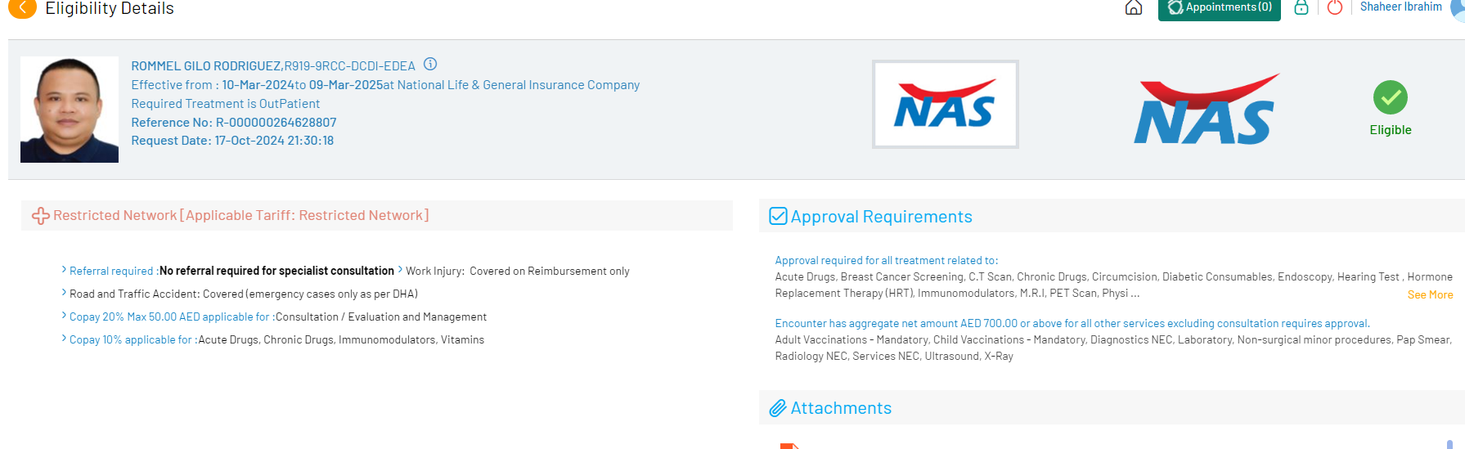Open Shaheer Ibrahim user profile
Viewport: 1465px width, 449px height.
tap(1401, 7)
